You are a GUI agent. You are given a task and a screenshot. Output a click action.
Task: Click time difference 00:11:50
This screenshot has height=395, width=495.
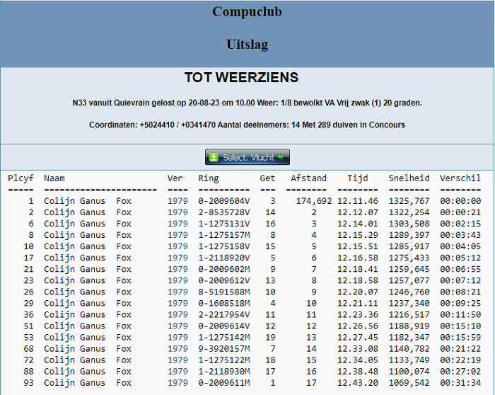point(460,315)
